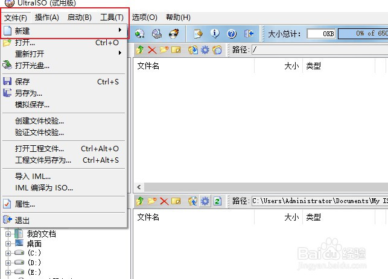The image size is (388, 279).
Task: Create new folder in local pane toolbar
Action: coord(152,201)
